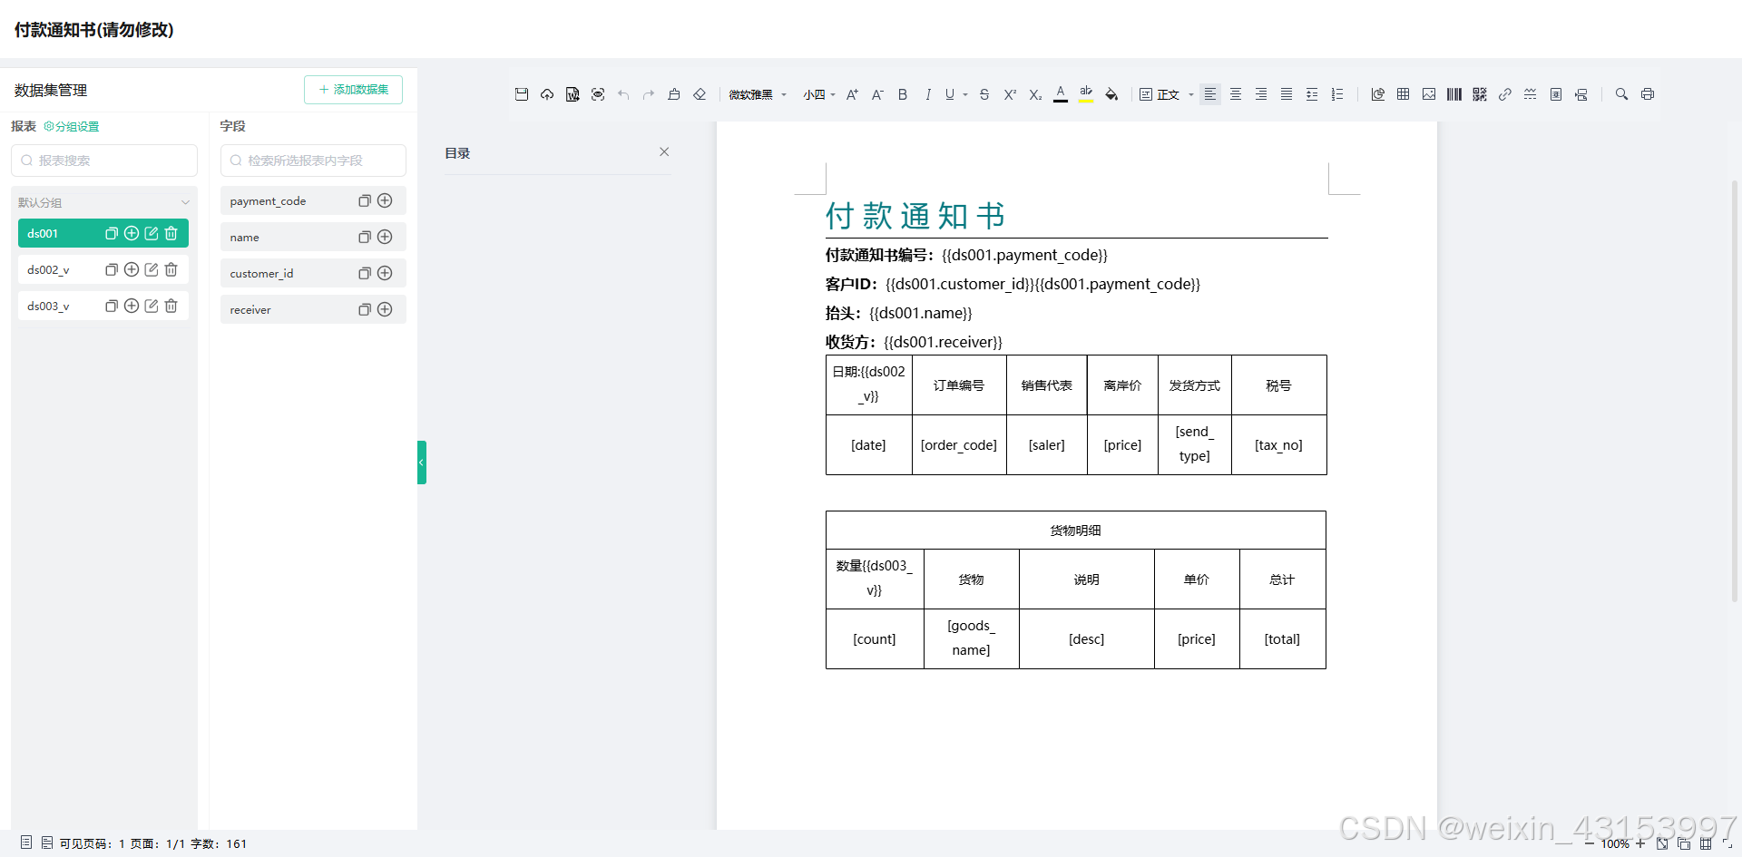Open the paint bucket fill color
Screen dimensions: 1742x857
(x=1111, y=94)
